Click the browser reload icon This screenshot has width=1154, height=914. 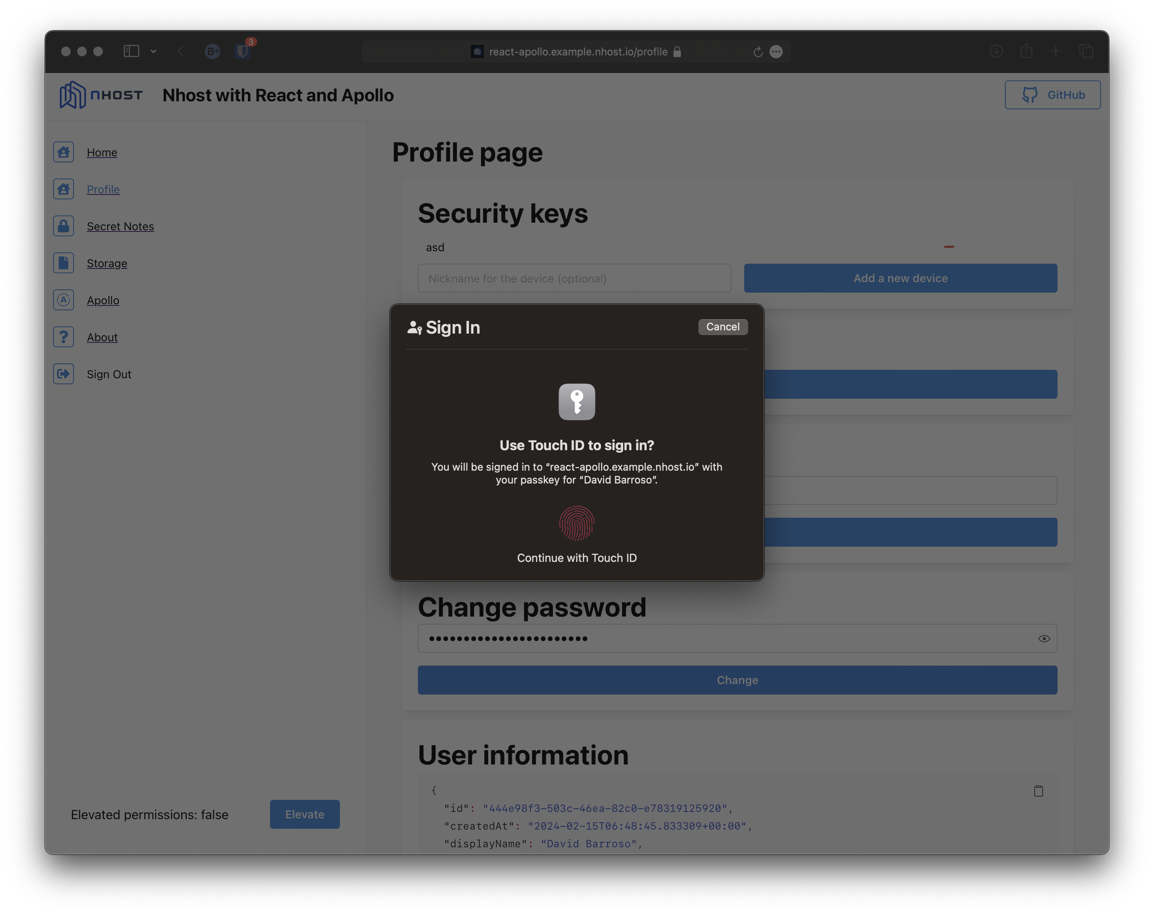point(757,51)
